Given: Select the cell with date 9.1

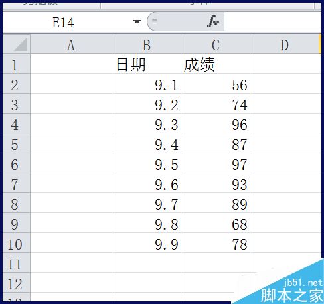Looking at the screenshot, I should coord(147,84).
